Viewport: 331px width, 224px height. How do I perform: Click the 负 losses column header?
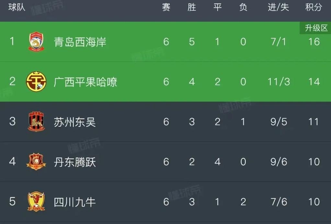[x=243, y=7]
